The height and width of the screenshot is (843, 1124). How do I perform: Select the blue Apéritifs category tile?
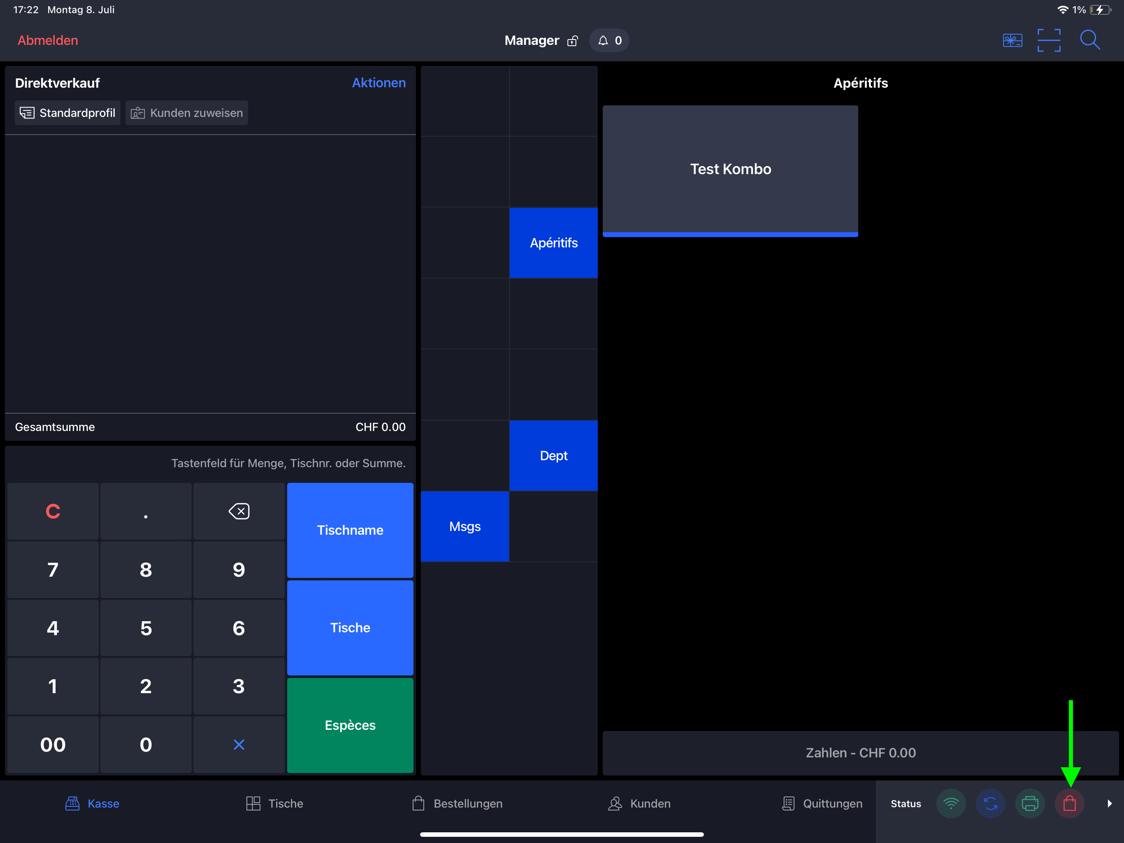(x=553, y=242)
